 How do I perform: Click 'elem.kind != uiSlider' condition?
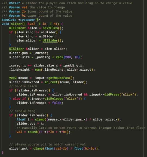click(x=36, y=32)
